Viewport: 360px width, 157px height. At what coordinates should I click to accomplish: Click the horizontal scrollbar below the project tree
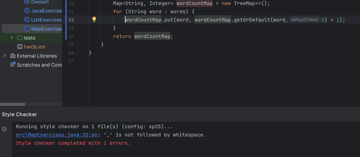point(13,104)
